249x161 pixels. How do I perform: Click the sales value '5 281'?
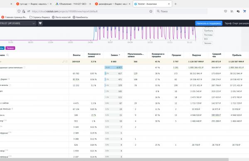coord(176,68)
